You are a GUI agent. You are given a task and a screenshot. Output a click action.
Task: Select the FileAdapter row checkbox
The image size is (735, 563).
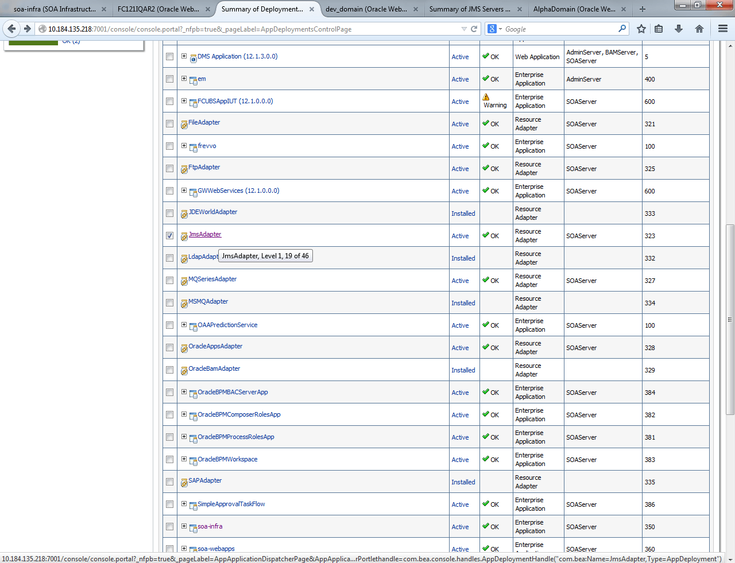(x=169, y=123)
